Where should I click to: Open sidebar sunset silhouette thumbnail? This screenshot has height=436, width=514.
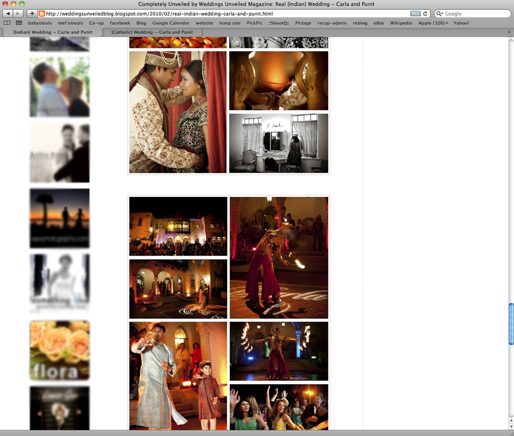[60, 219]
